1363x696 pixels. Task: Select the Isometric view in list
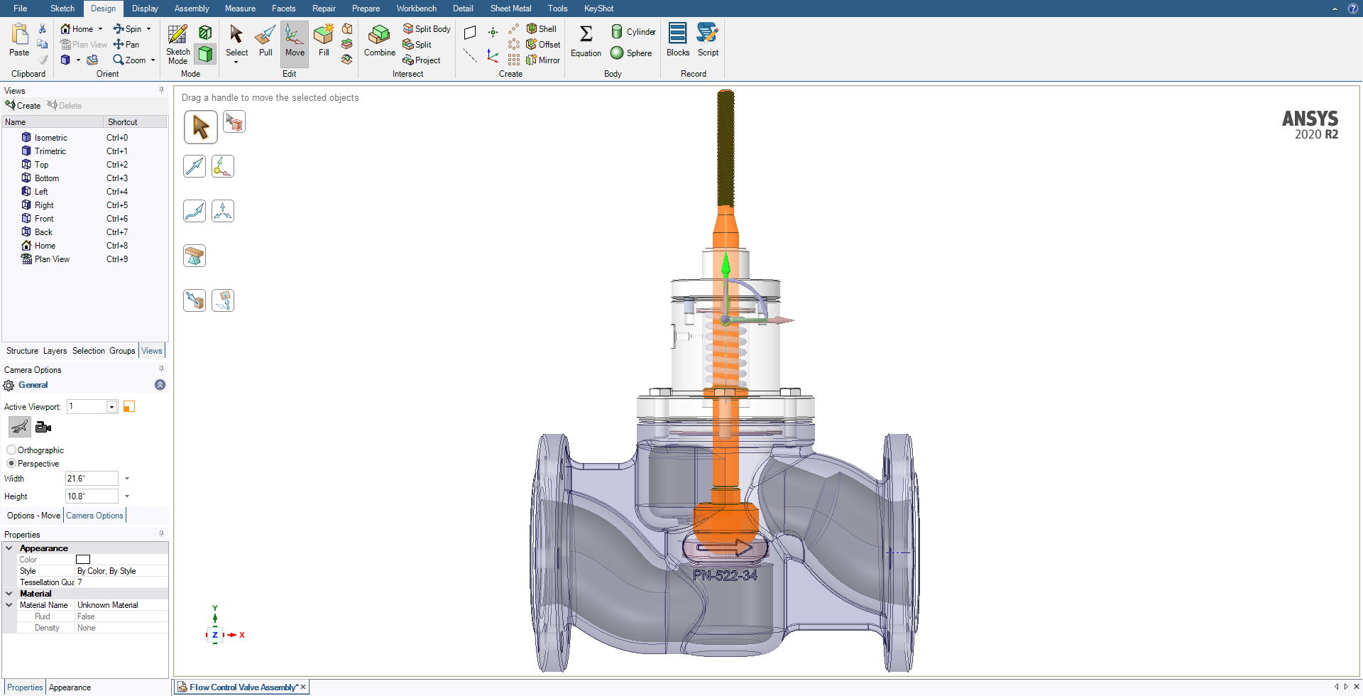(x=50, y=138)
